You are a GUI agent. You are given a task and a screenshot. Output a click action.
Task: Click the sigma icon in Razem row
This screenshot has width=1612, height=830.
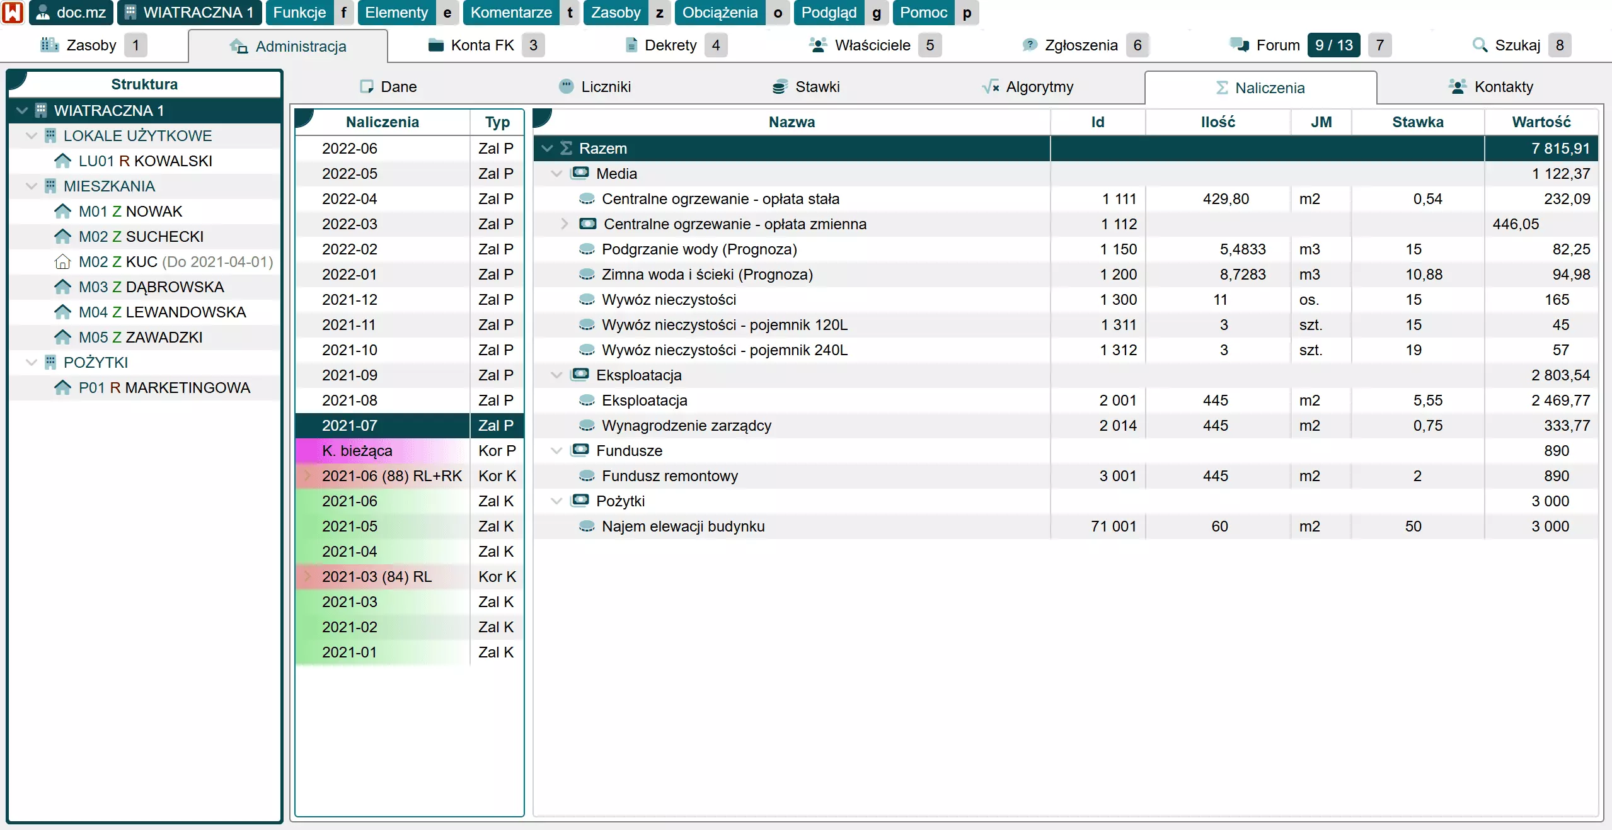[566, 149]
